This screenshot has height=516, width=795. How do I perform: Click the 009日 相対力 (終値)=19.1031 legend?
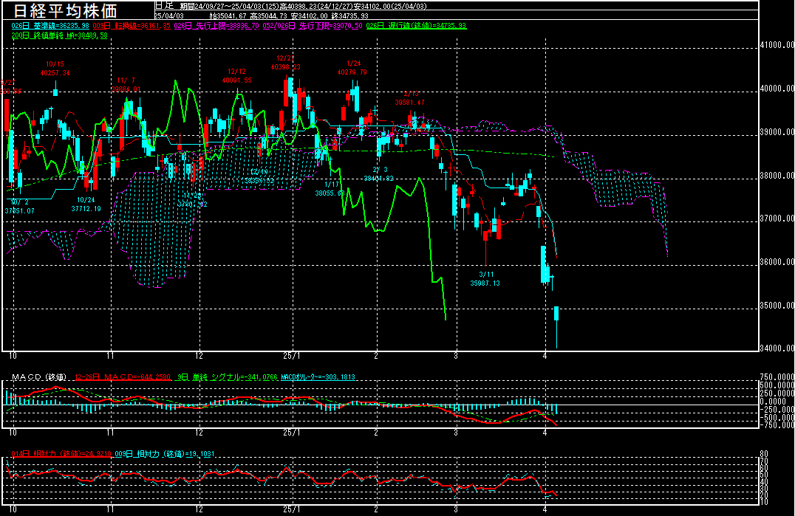[164, 454]
